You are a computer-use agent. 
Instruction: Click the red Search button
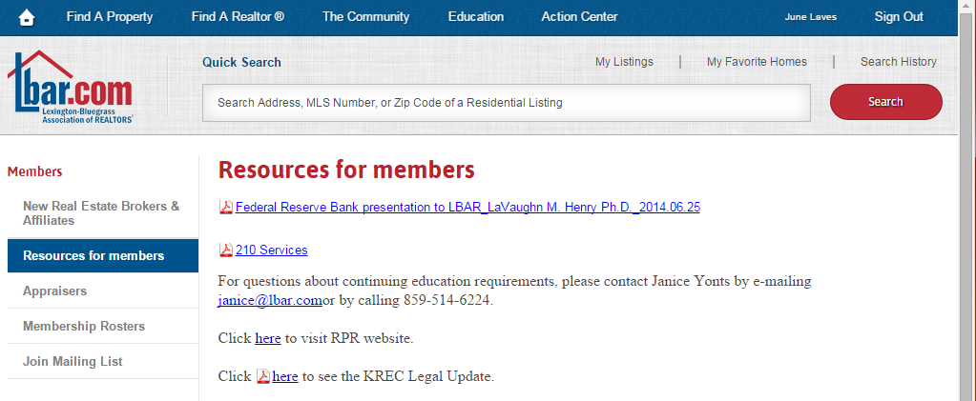click(885, 102)
